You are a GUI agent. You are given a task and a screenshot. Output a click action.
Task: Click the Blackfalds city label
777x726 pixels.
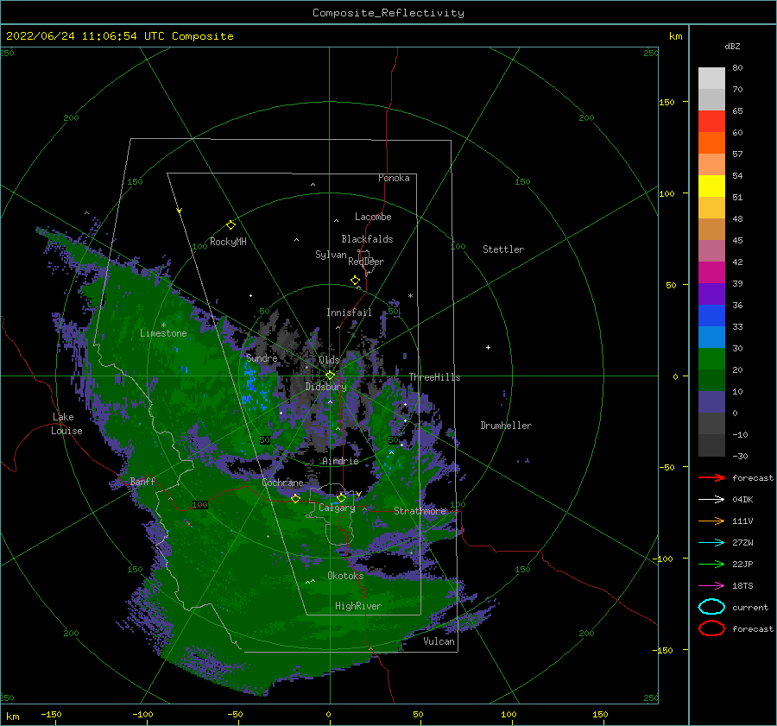click(x=367, y=239)
